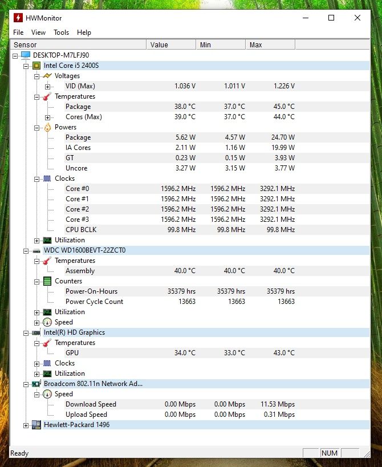This screenshot has width=382, height=467.
Task: Collapse the Counters section
Action: [x=36, y=282]
